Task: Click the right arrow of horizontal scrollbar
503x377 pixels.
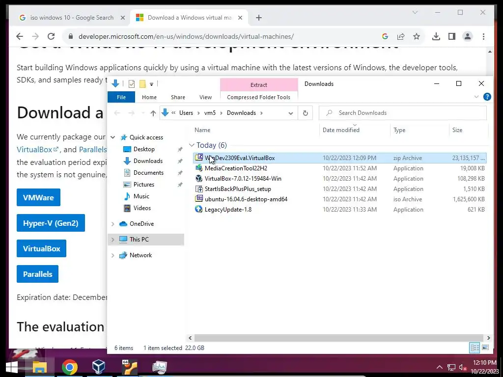Action: (x=488, y=338)
